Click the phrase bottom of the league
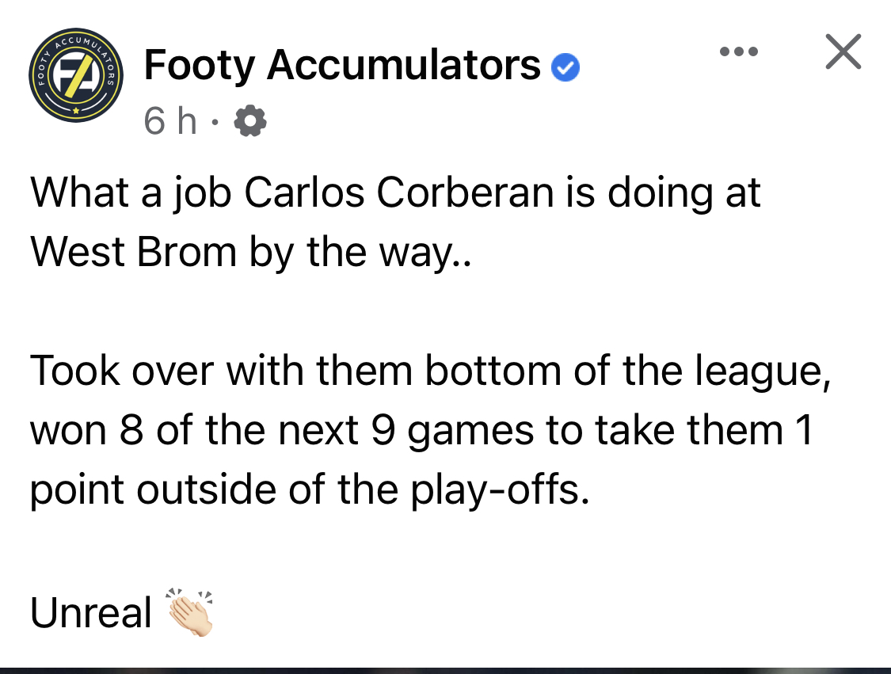Screen dimensions: 891x674 pyautogui.click(x=627, y=371)
